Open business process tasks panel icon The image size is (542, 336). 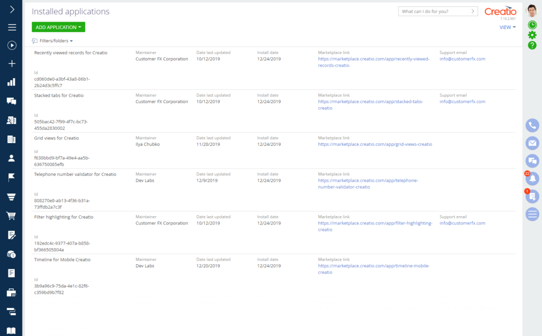coord(532,197)
